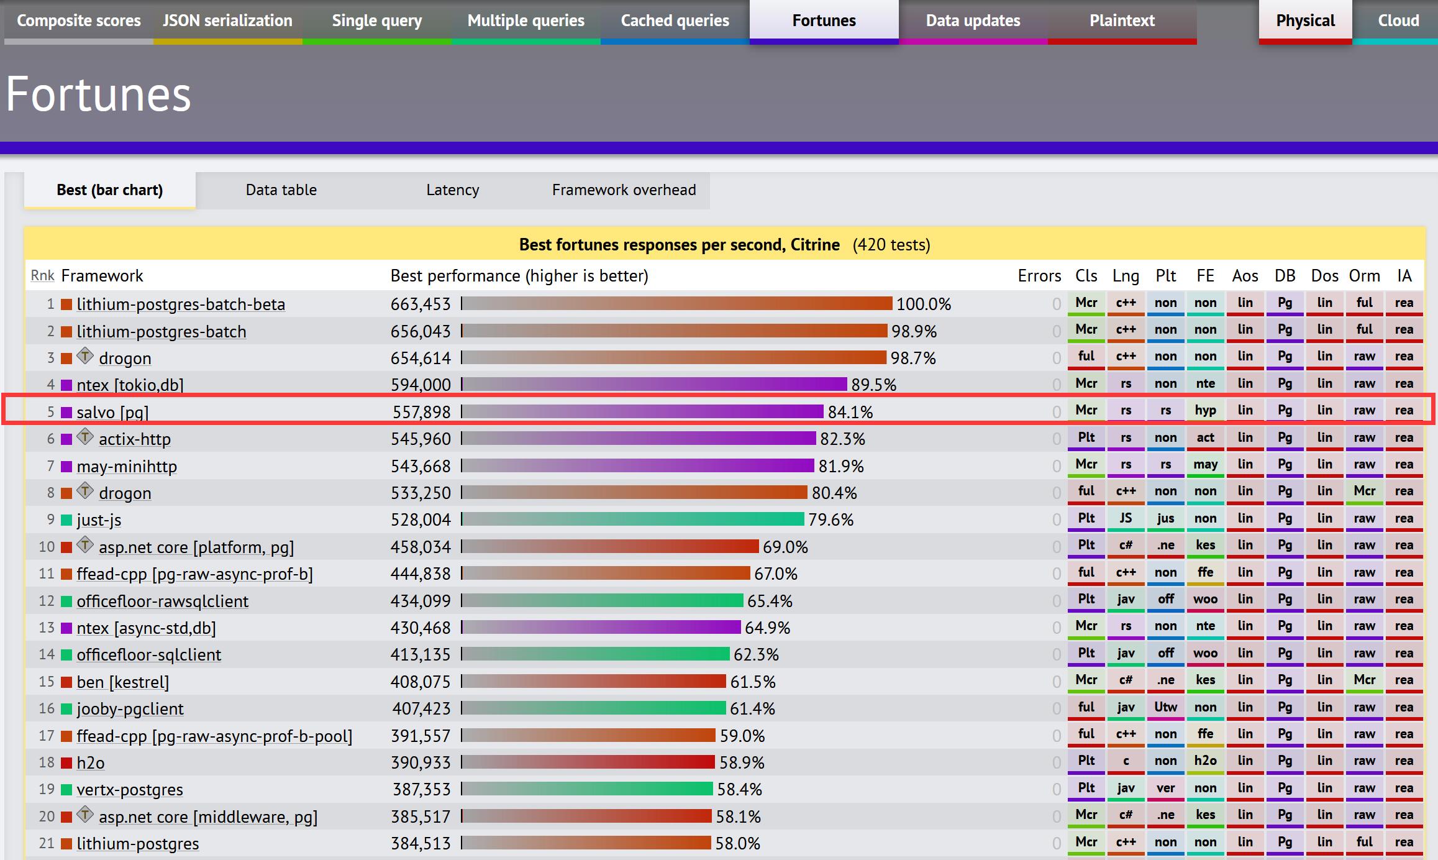The width and height of the screenshot is (1438, 860).
Task: Click the T badge icon beside drogon at rank 3
Action: [x=86, y=357]
